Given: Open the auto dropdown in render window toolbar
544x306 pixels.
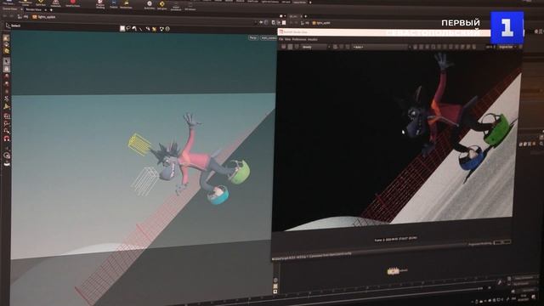Looking at the screenshot, I should point(382,47).
